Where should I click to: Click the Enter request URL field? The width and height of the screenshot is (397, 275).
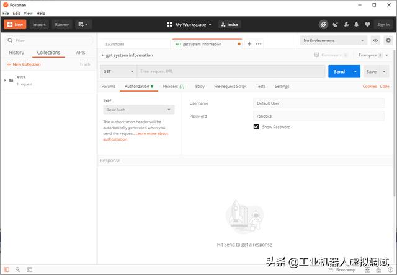231,71
